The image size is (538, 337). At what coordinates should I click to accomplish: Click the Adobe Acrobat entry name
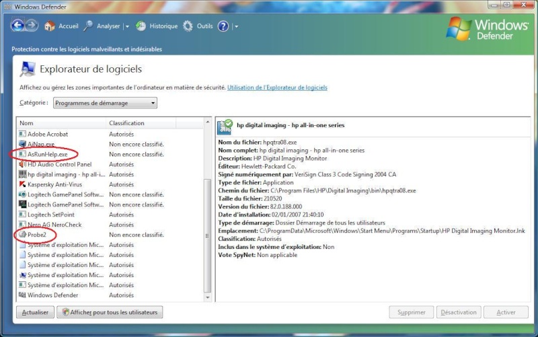click(x=48, y=134)
